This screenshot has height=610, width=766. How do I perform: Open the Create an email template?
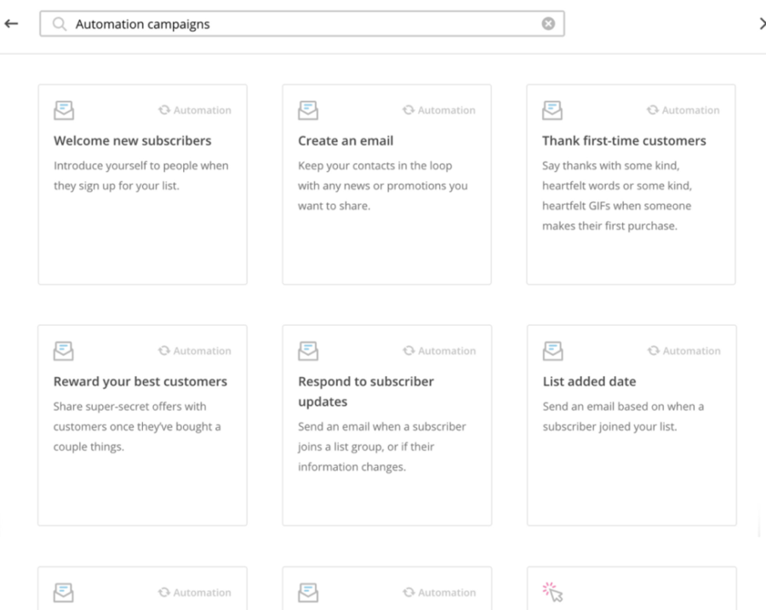click(386, 183)
